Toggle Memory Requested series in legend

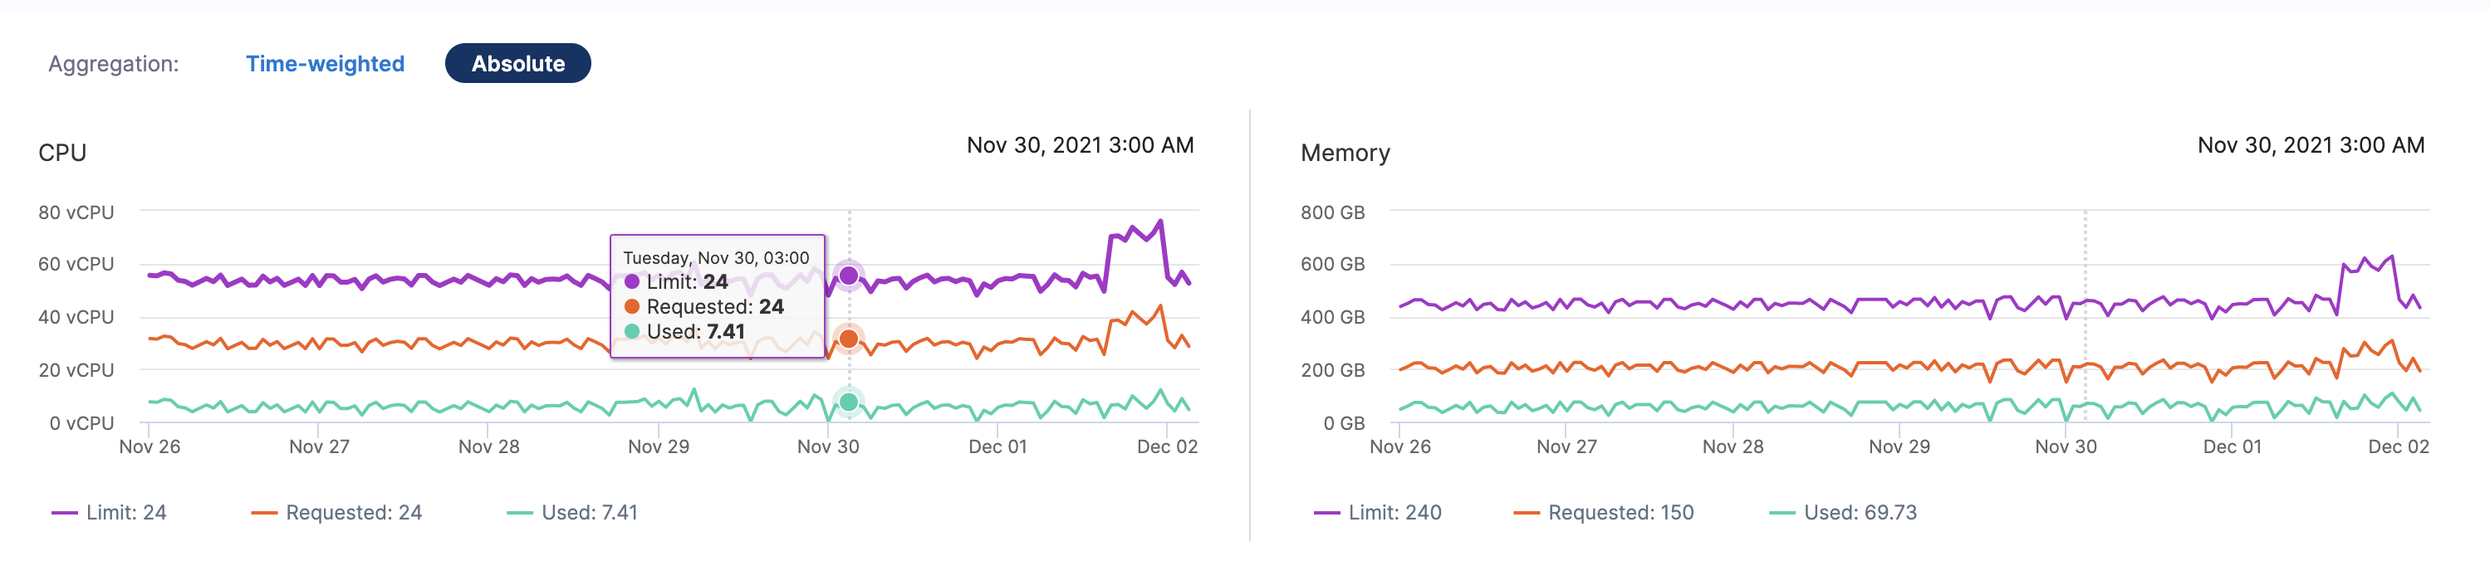(1604, 513)
